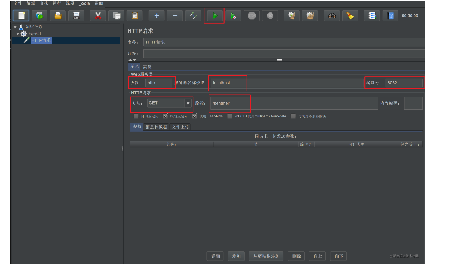
Task: Open the 运行 menu
Action: 57,3
